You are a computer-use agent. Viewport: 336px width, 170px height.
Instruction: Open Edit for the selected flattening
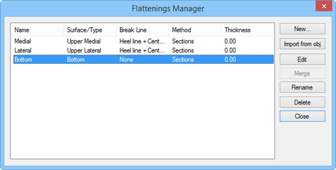[302, 59]
